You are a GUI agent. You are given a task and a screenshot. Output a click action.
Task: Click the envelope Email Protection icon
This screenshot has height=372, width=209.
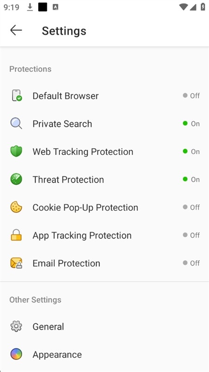[x=16, y=263]
